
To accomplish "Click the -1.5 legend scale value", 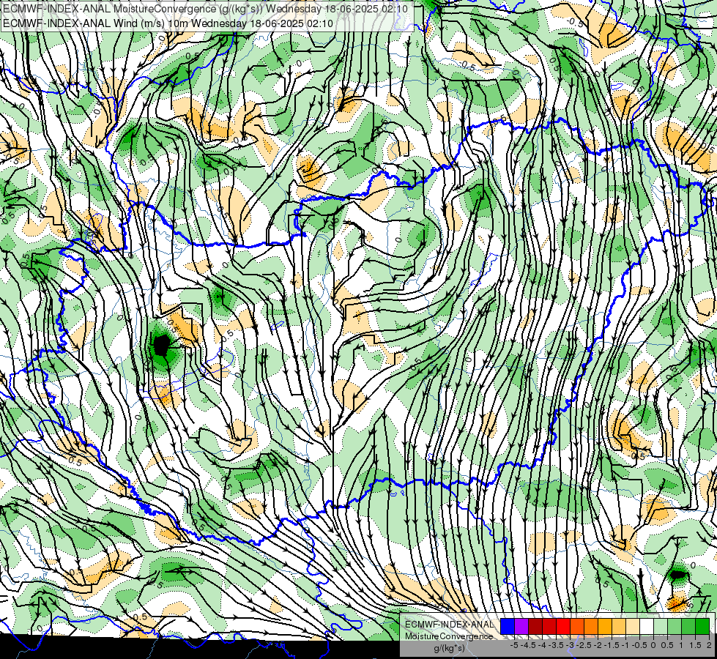I will click(612, 645).
